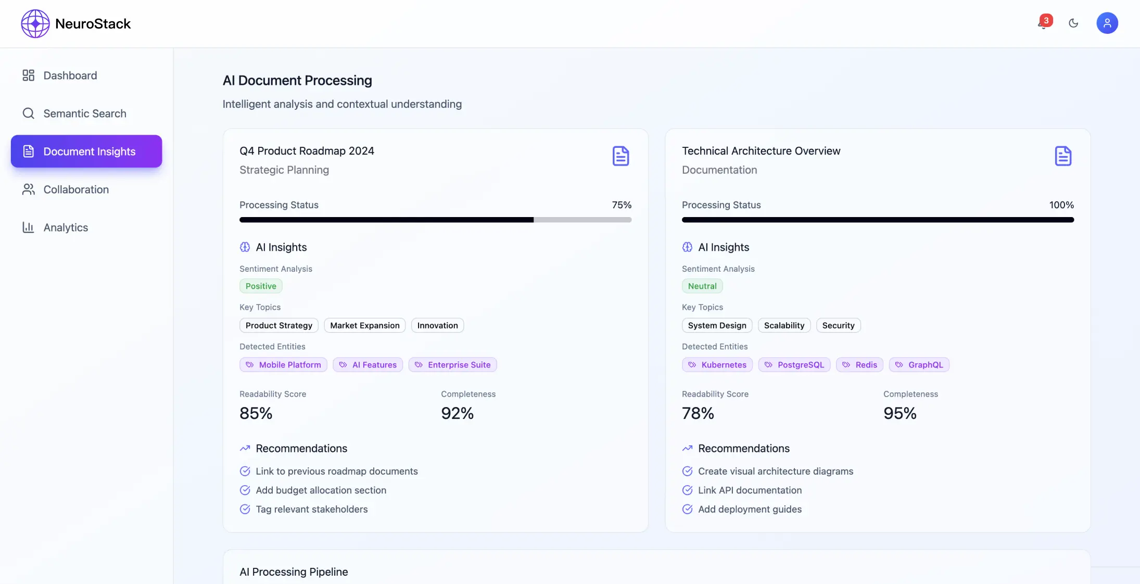Click the Positive sentiment badge
The width and height of the screenshot is (1140, 584).
pos(260,286)
